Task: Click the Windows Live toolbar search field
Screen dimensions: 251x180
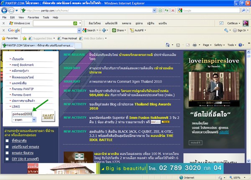Action: point(53,23)
